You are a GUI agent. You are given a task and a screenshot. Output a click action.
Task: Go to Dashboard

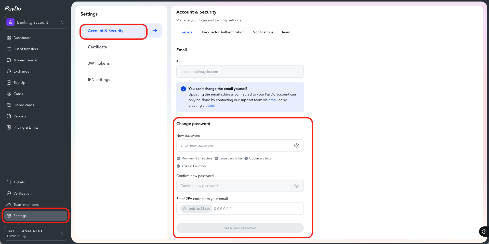click(x=36, y=38)
